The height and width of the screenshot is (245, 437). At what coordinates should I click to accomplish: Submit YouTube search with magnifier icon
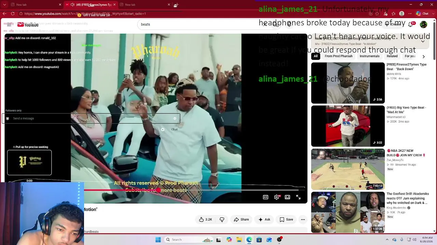[275, 24]
